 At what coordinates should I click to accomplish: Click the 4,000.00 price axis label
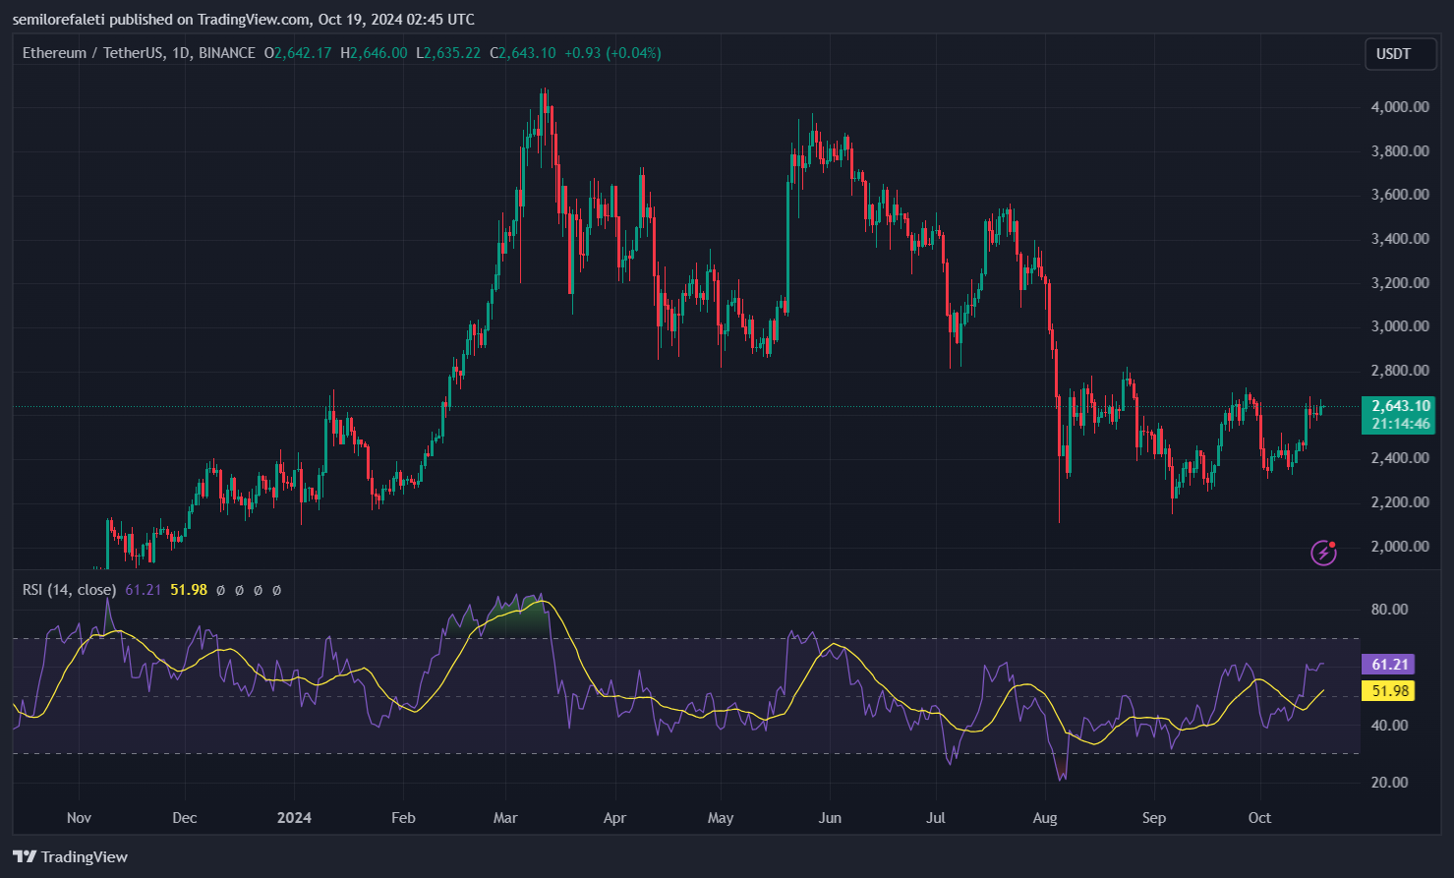(x=1400, y=107)
